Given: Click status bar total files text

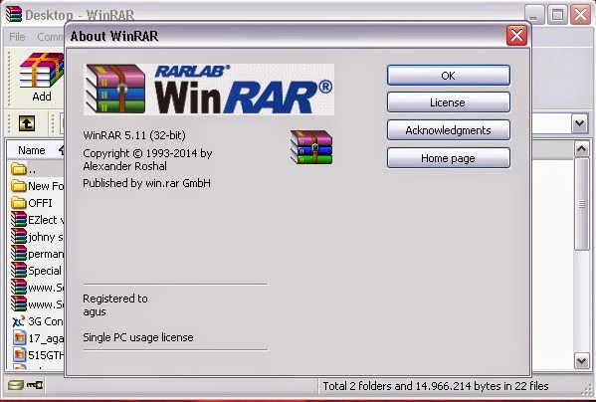Looking at the screenshot, I should (x=436, y=386).
